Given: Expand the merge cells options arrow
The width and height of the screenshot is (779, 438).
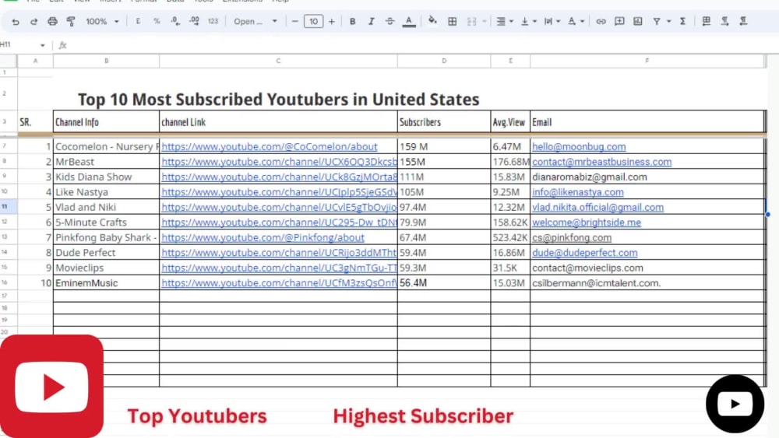Looking at the screenshot, I should [485, 21].
